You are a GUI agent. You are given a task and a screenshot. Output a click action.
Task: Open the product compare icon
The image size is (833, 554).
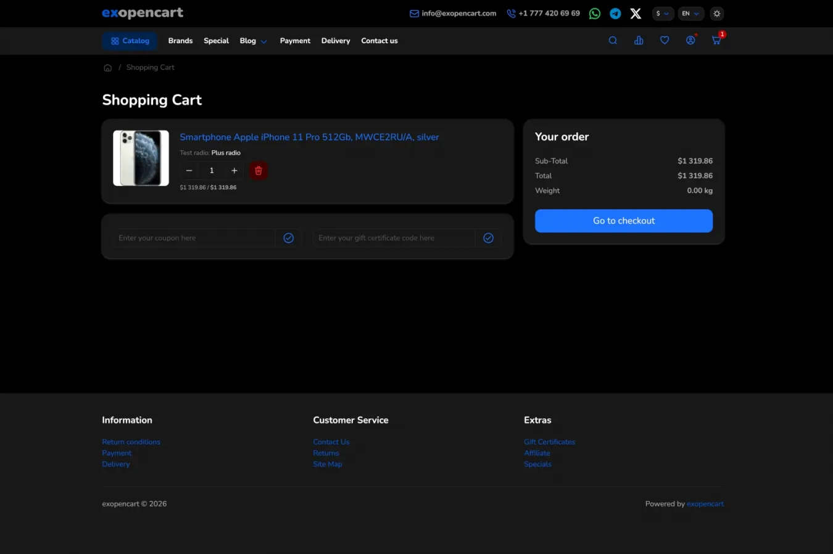click(639, 41)
